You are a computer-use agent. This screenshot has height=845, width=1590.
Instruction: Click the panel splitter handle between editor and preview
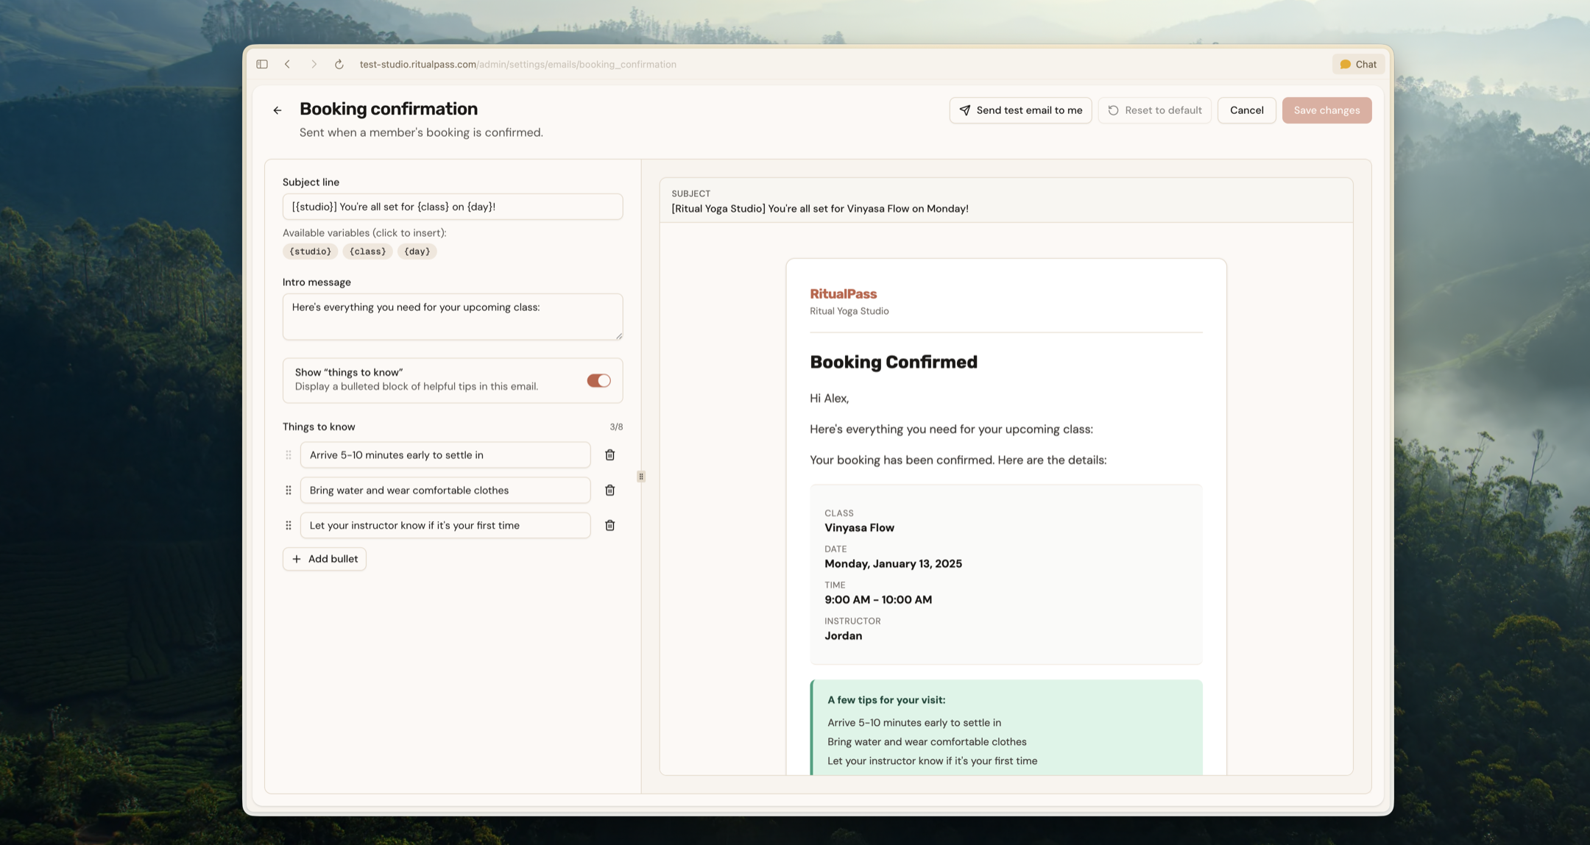641,477
